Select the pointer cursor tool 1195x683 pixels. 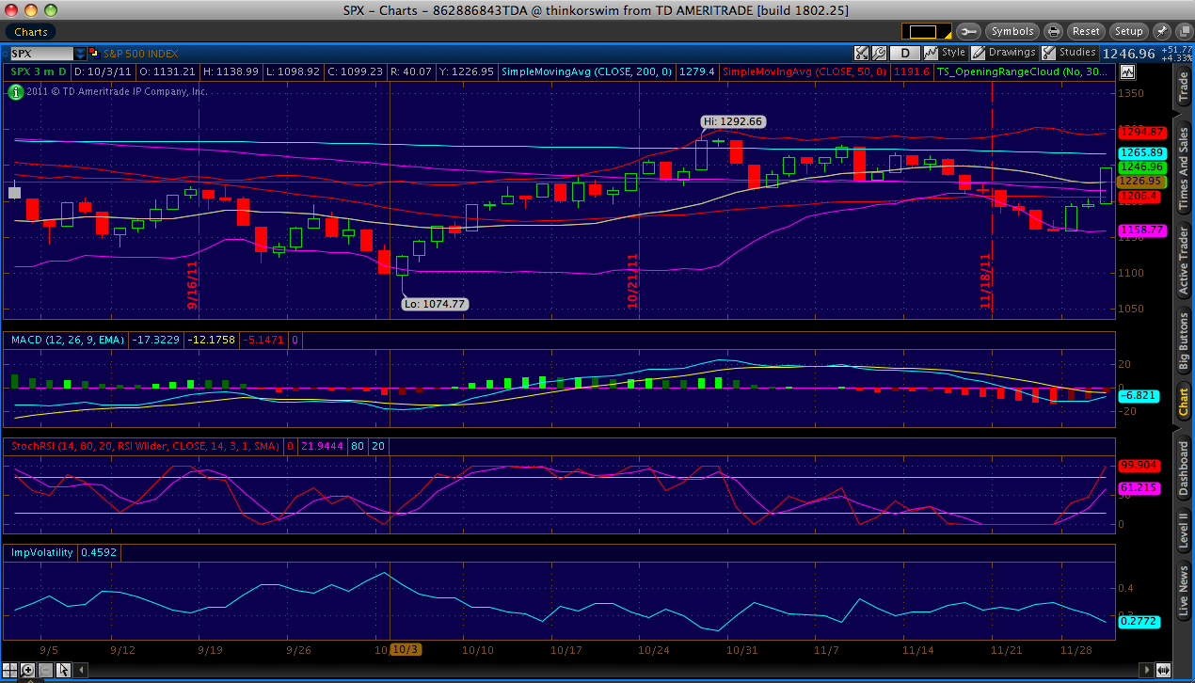(x=62, y=670)
